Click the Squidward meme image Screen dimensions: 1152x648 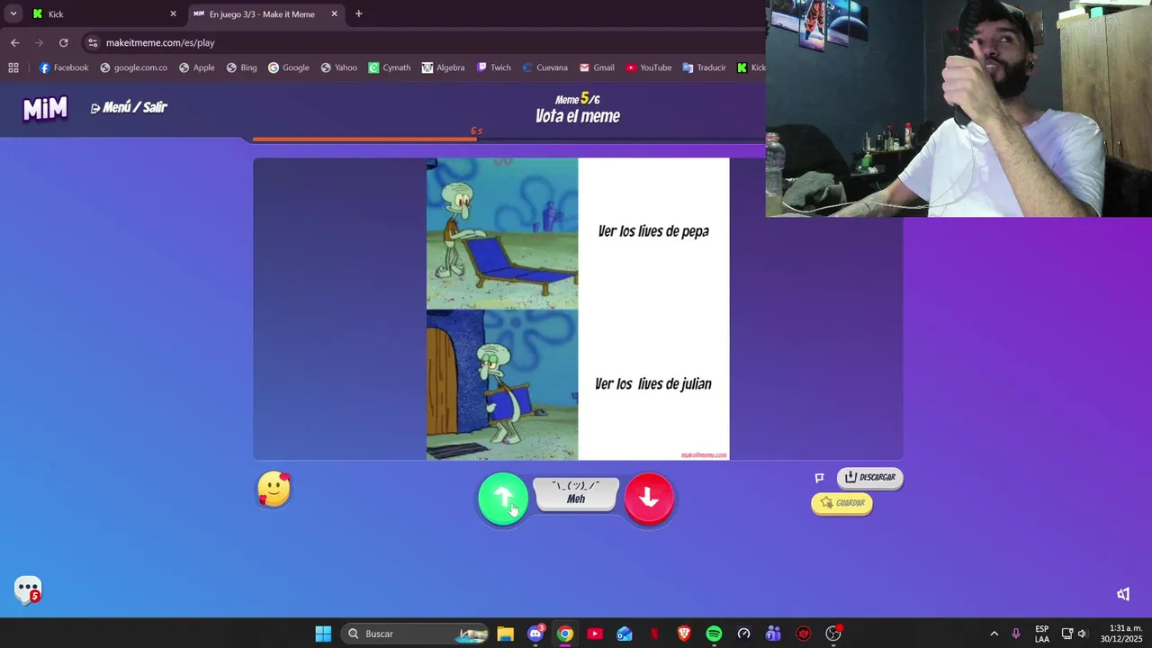(x=578, y=309)
